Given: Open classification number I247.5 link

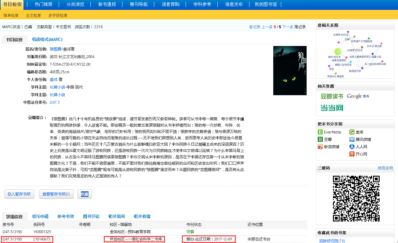Looking at the screenshot, I should [55, 102].
